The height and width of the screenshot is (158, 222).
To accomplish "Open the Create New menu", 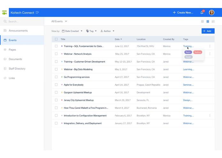I will pyautogui.click(x=183, y=12).
